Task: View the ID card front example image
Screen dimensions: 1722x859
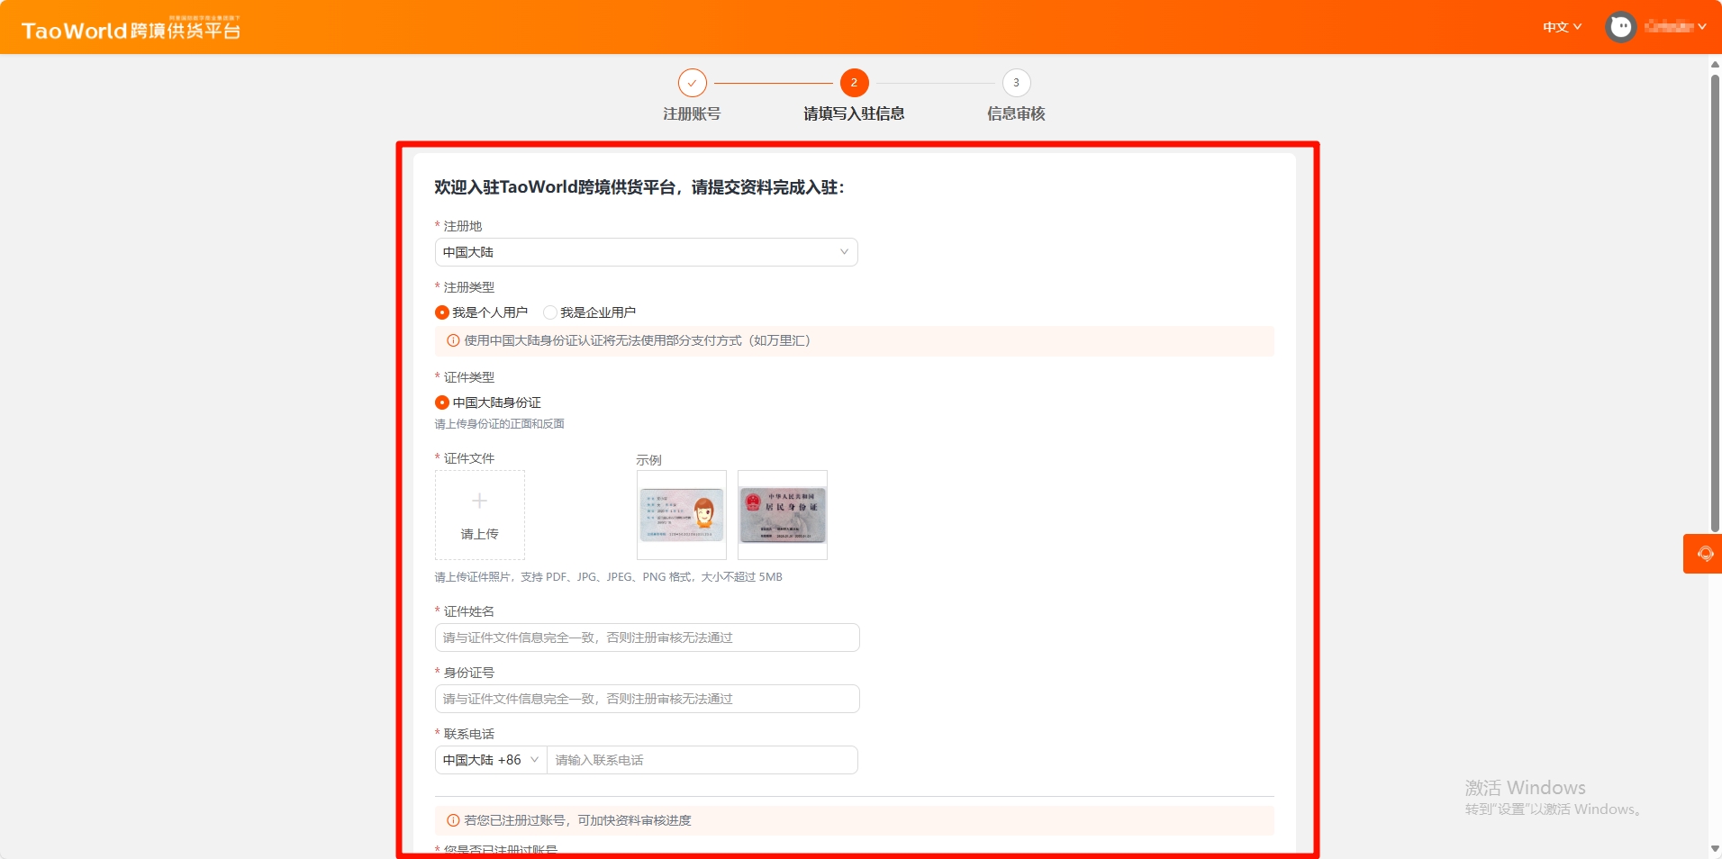Action: coord(682,515)
